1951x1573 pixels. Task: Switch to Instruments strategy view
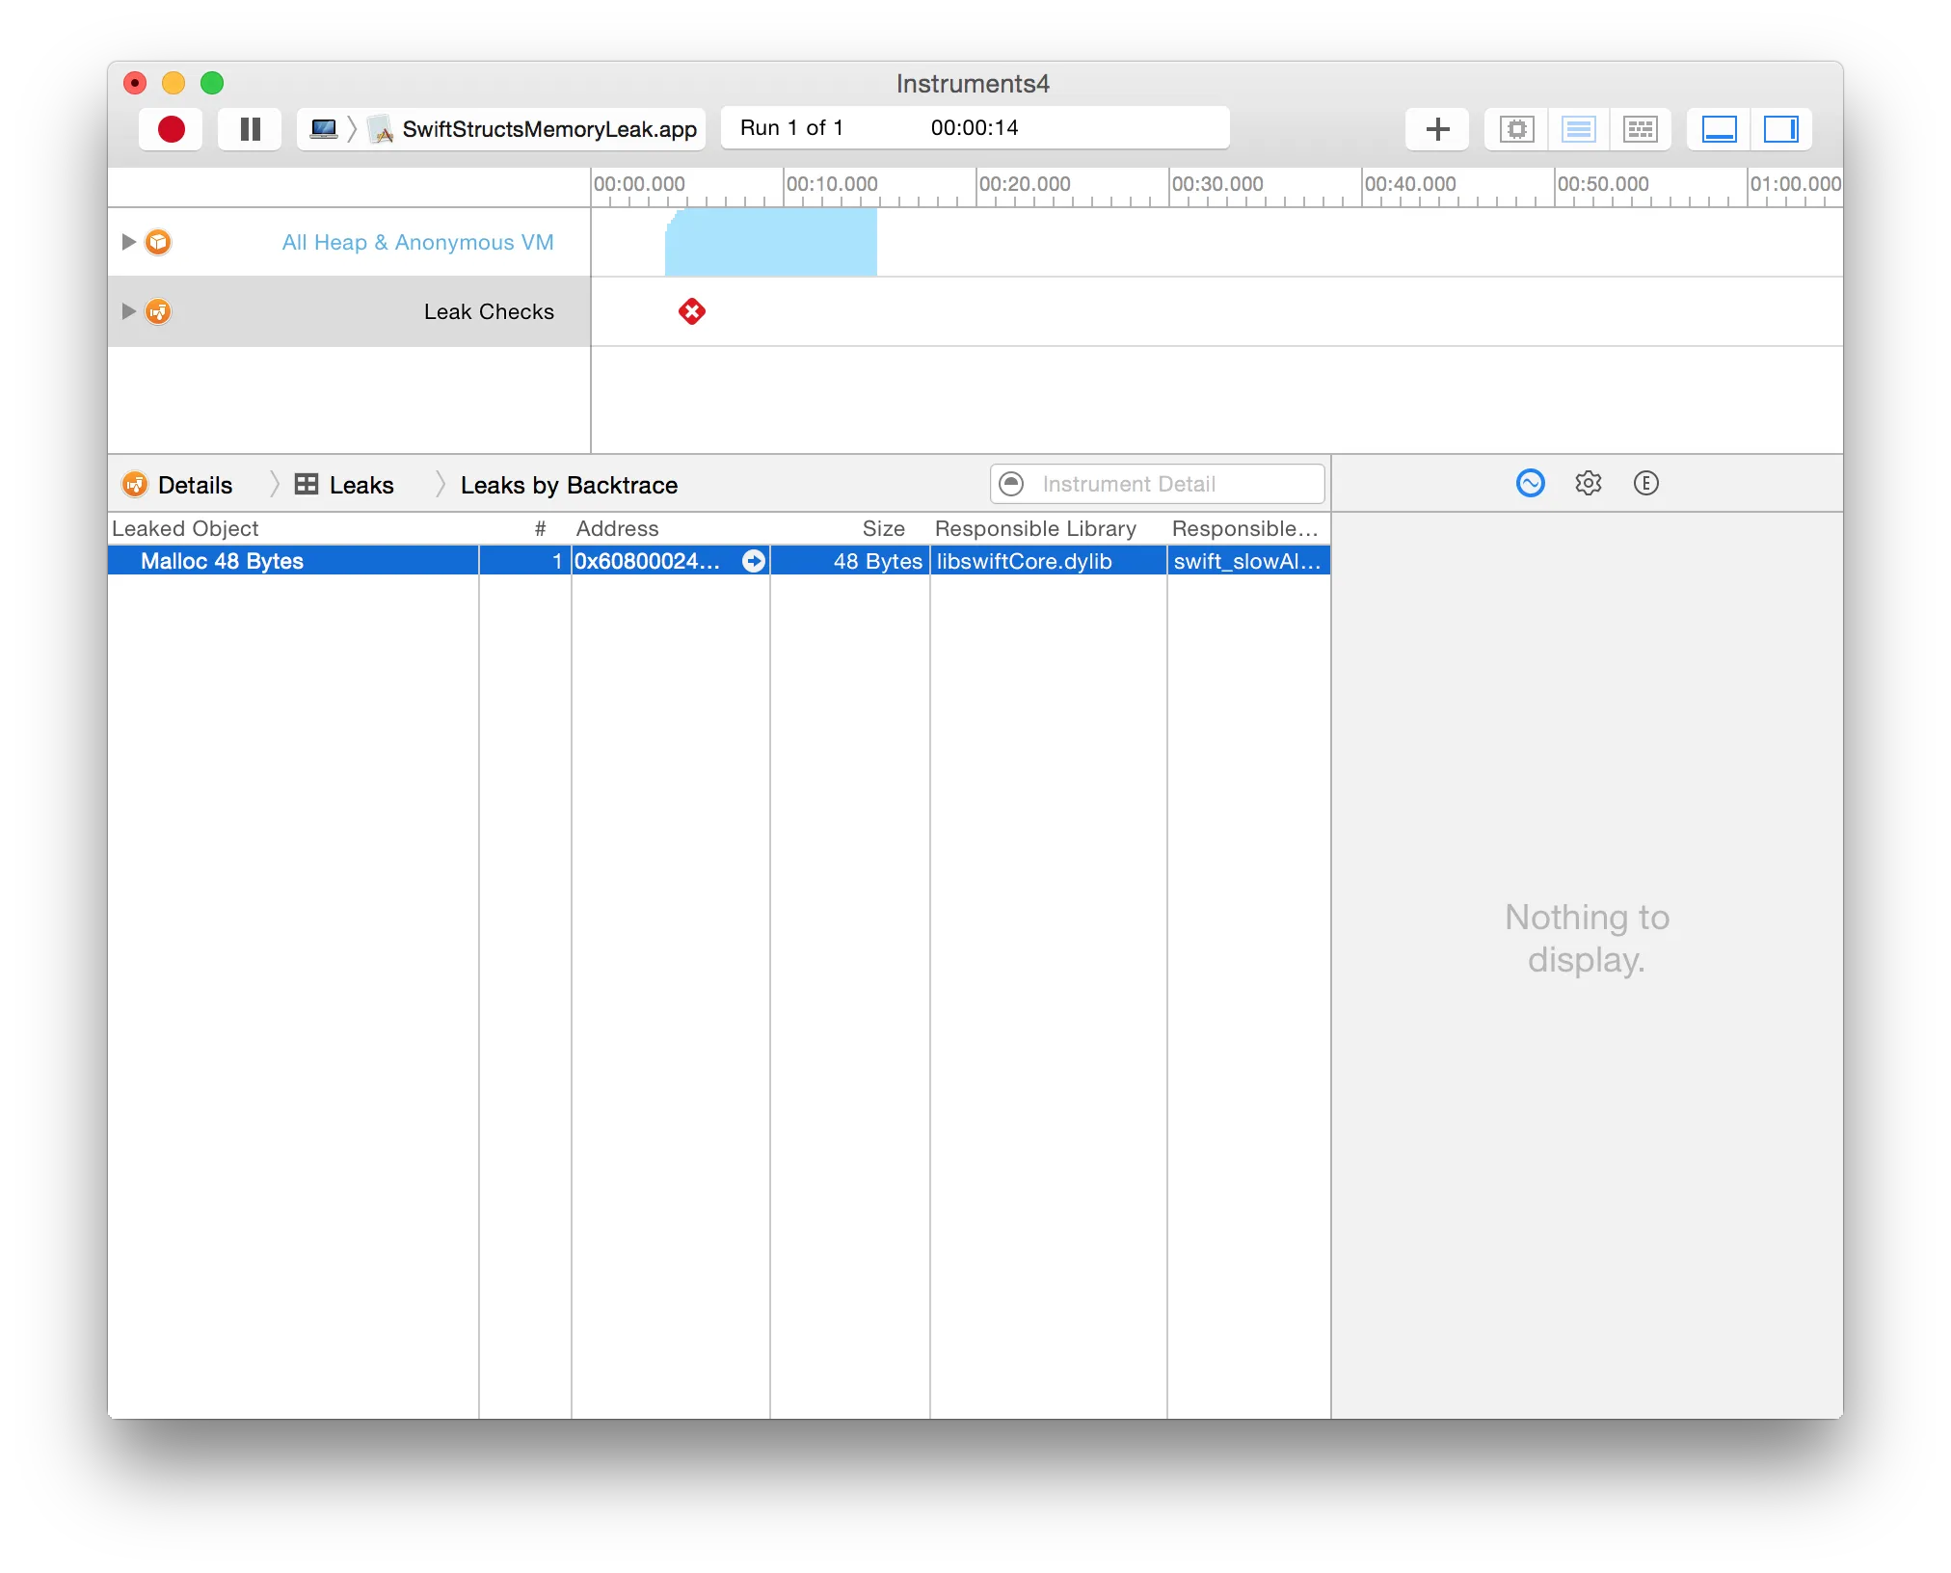(x=1578, y=129)
